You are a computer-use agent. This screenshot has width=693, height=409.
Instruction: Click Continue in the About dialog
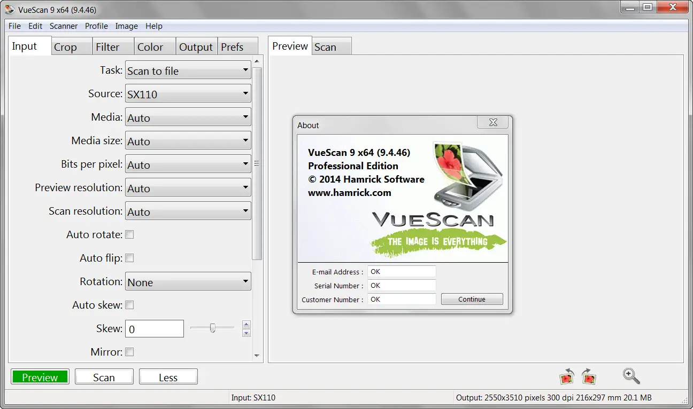[x=472, y=299]
